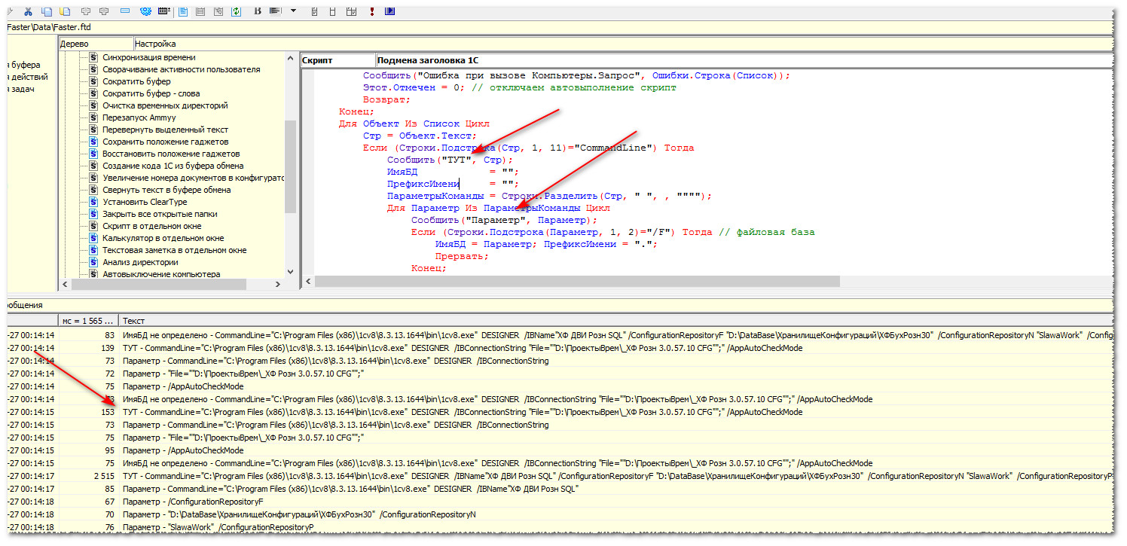
Task: Click the code editor scrollbar left arrow
Action: click(x=307, y=281)
